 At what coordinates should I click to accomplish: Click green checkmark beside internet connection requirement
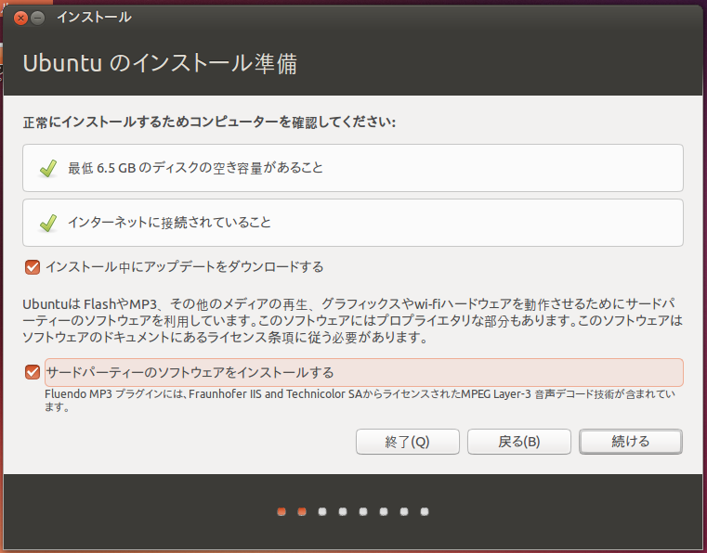(47, 223)
